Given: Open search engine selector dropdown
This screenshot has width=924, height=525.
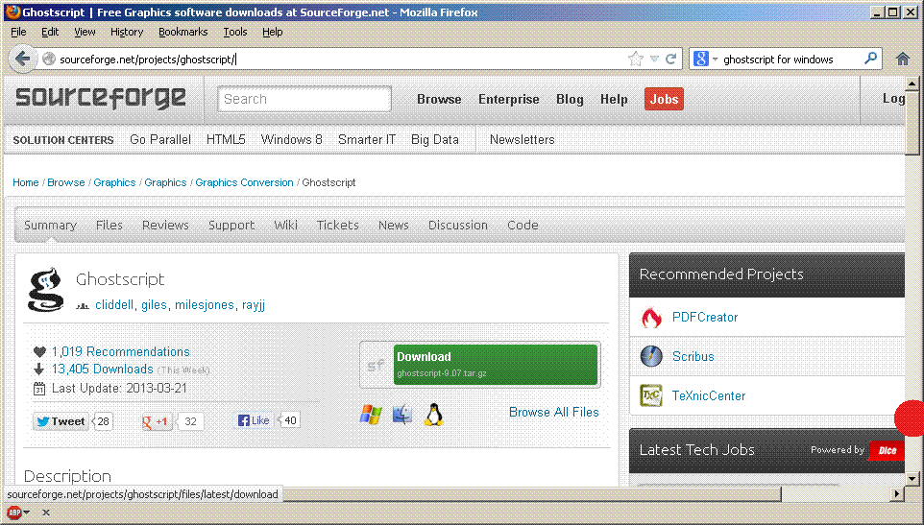Looking at the screenshot, I should pos(715,60).
